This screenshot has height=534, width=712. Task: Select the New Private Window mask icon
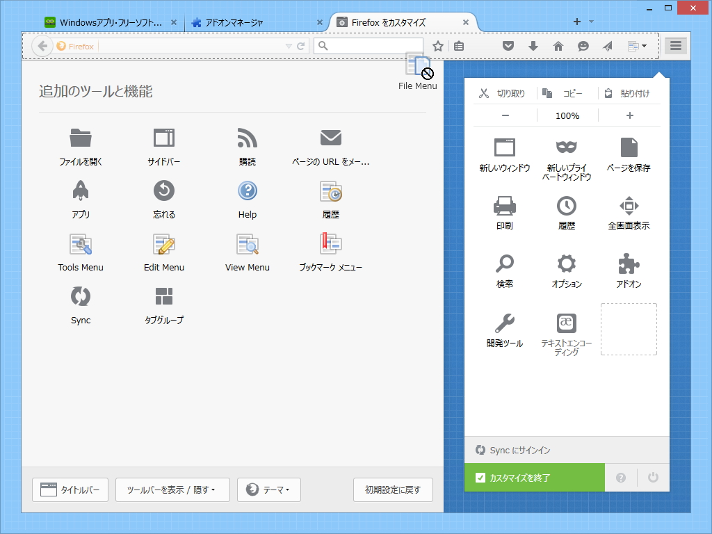566,147
